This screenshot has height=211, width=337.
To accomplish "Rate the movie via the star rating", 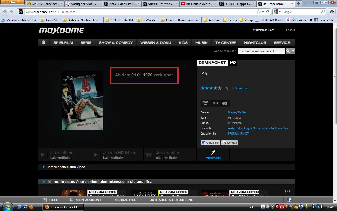I will tap(211, 88).
